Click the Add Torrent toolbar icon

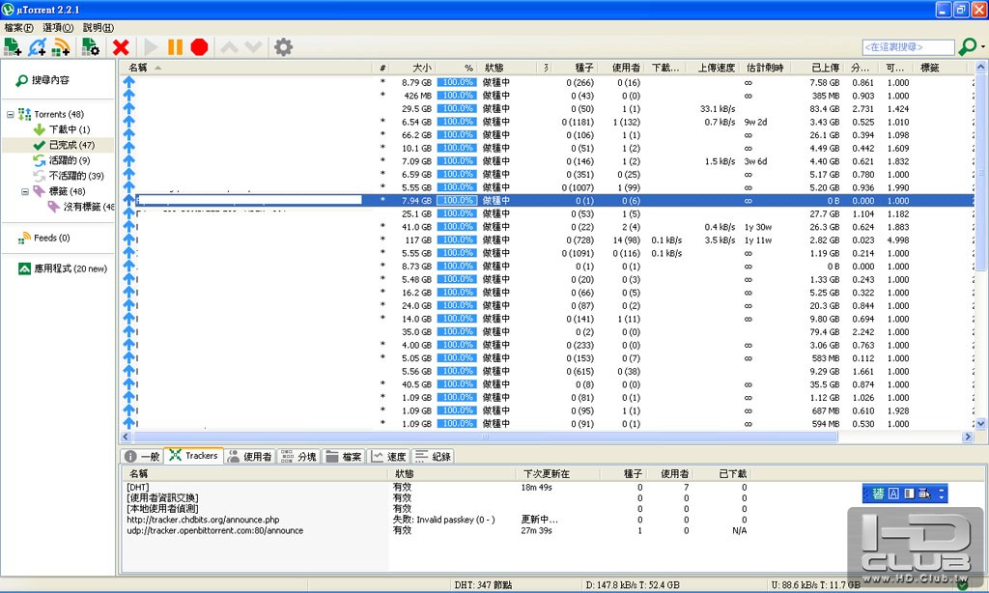coord(13,47)
